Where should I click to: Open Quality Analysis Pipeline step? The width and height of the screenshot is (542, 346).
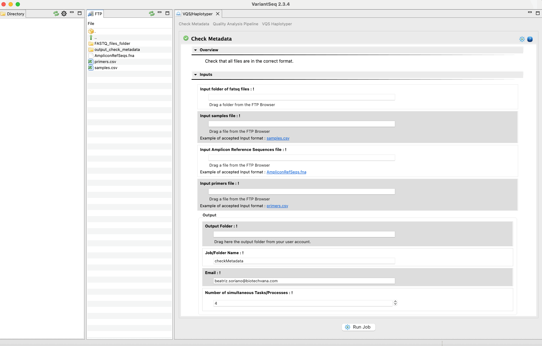(236, 24)
